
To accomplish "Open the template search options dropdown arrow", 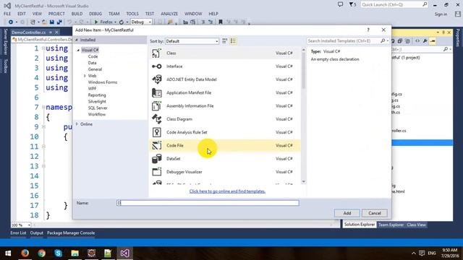I will coord(388,41).
